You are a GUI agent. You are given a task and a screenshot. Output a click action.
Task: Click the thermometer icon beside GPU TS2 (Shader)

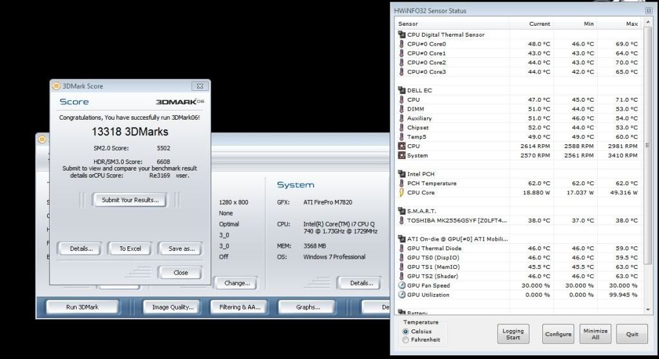(401, 276)
